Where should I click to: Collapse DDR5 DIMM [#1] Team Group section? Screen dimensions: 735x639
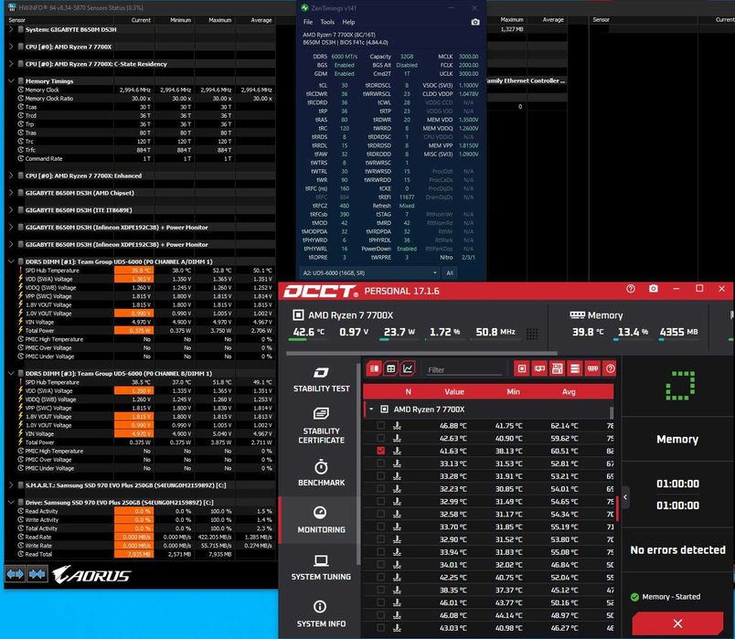(11, 261)
